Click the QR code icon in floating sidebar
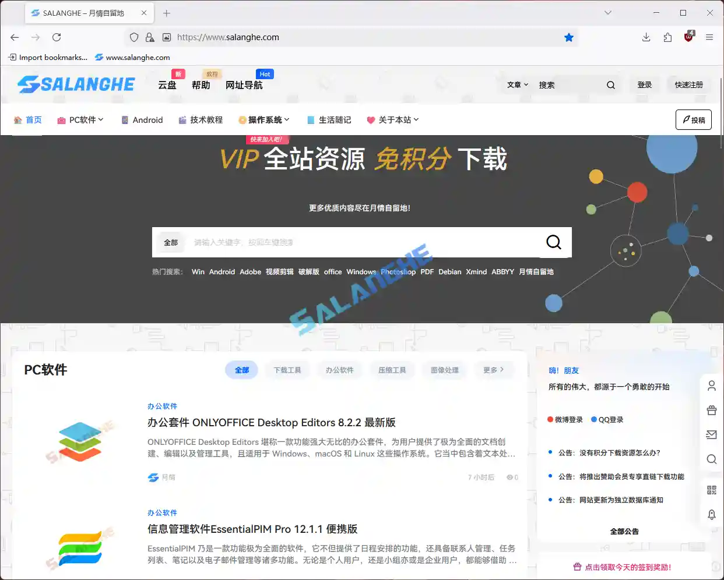Viewport: 724px width, 580px height. pyautogui.click(x=711, y=490)
